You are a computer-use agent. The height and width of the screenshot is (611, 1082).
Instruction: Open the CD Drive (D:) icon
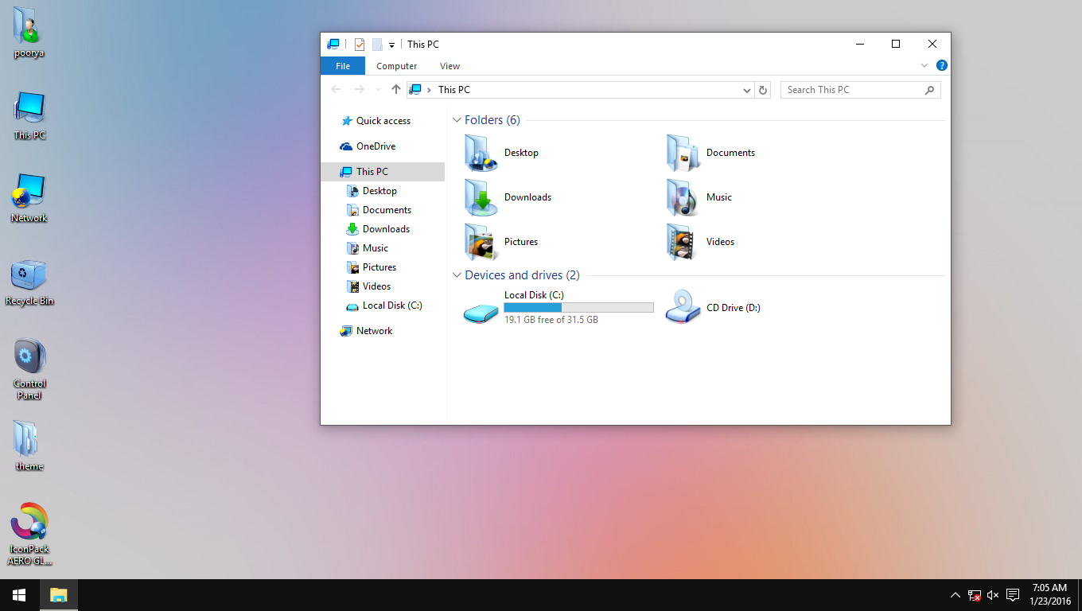tap(681, 307)
